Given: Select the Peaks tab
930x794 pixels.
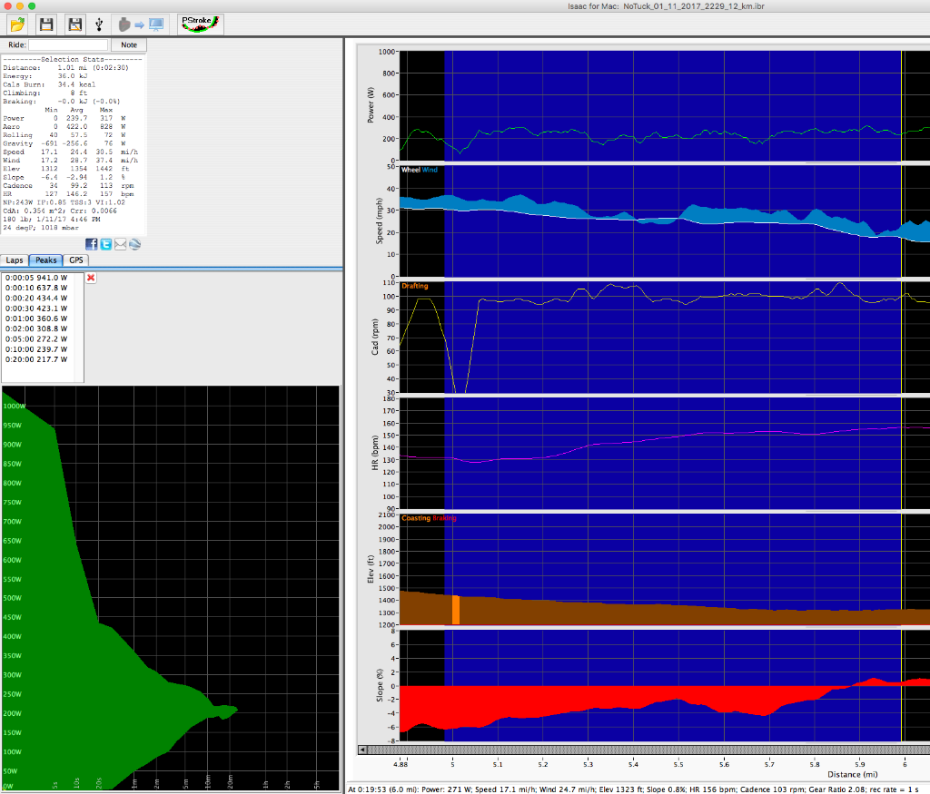Looking at the screenshot, I should (x=45, y=260).
